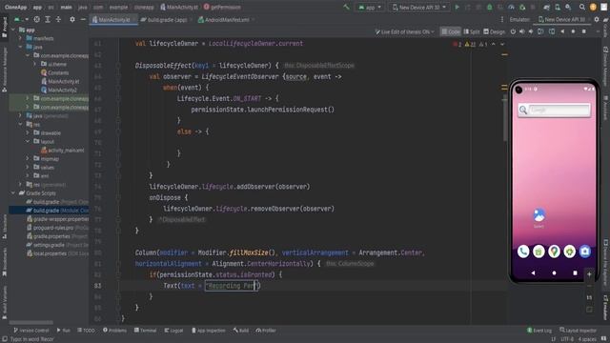Click the Collapse All icon in Project panel
Image resolution: width=610 pixels, height=343 pixels.
[x=58, y=19]
